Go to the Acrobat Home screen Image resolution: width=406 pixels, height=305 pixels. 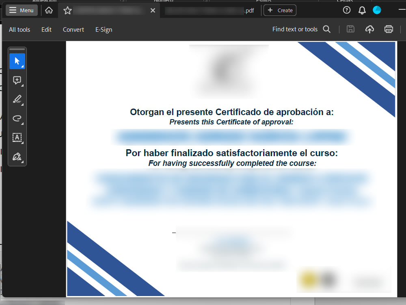[48, 10]
